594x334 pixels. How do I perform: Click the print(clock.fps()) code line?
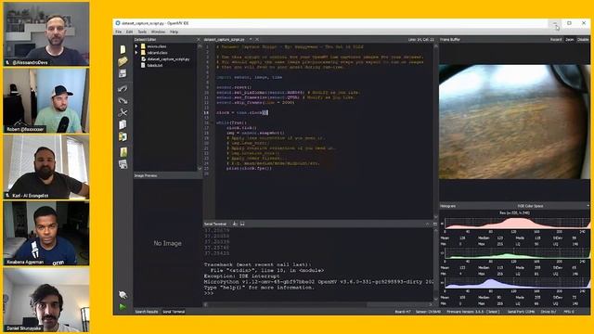tap(249, 168)
